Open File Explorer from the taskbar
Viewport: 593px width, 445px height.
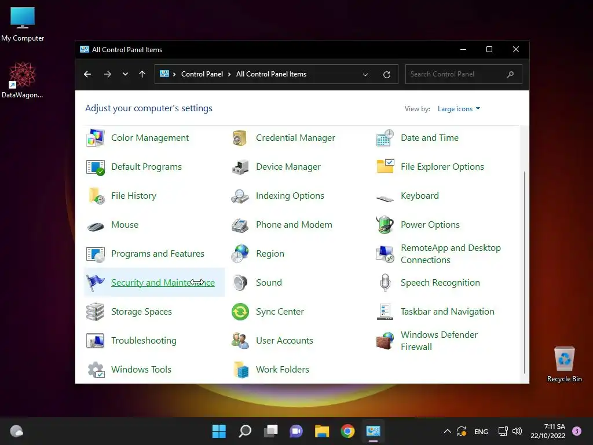[322, 431]
